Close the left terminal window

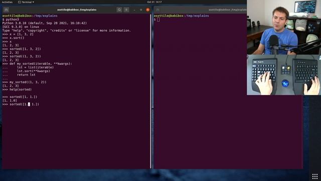pos(148,10)
